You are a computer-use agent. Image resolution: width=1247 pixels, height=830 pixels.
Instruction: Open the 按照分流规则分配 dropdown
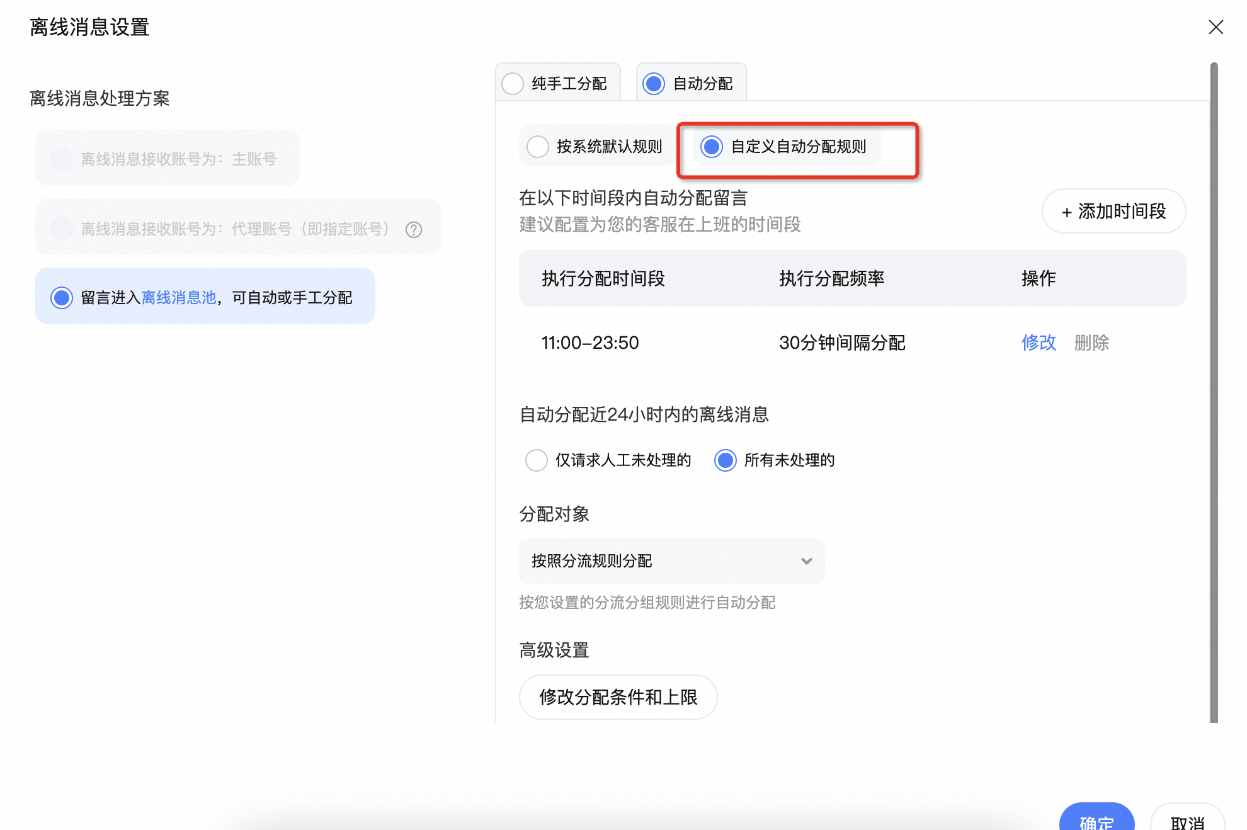(x=672, y=561)
